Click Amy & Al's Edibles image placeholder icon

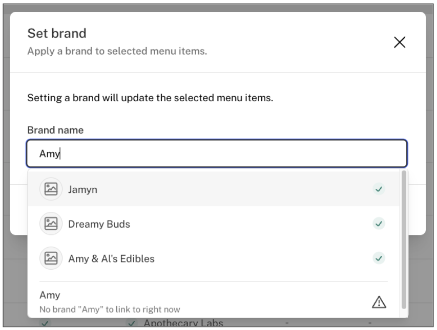pos(51,258)
